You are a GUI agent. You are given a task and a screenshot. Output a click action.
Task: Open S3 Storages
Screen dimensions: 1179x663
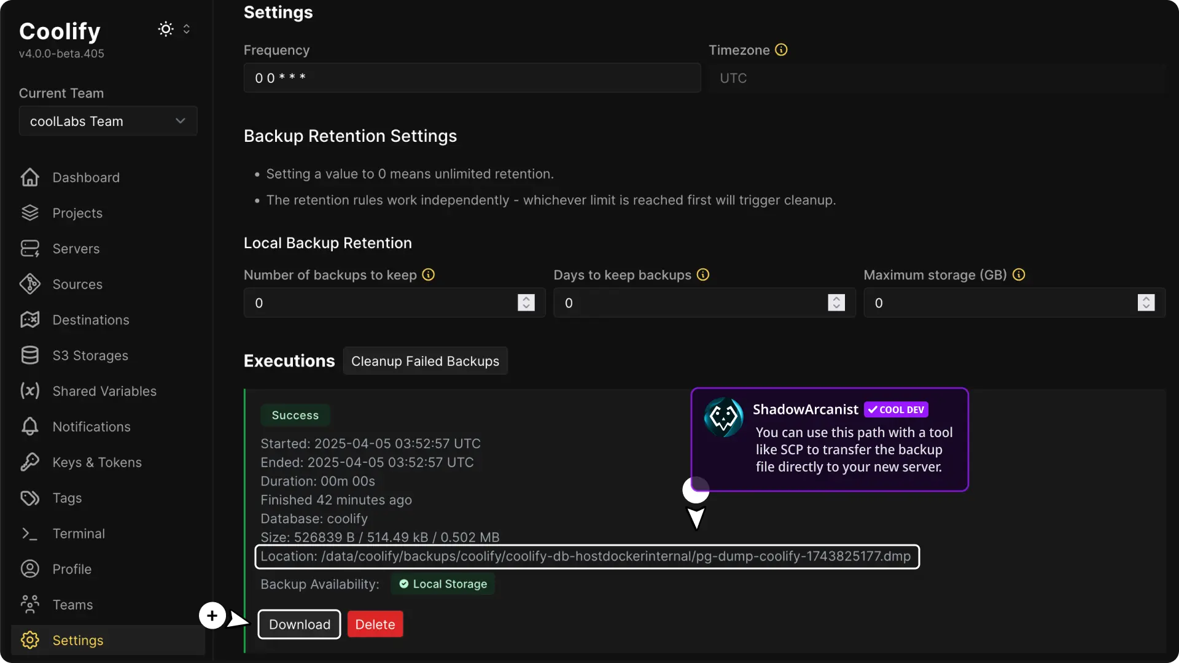(90, 355)
